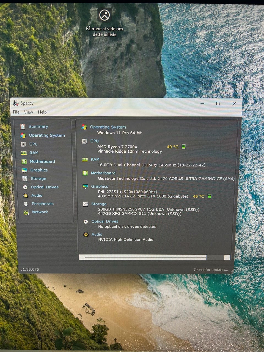
Task: Click the Audio heading link in summary
Action: coord(97,234)
